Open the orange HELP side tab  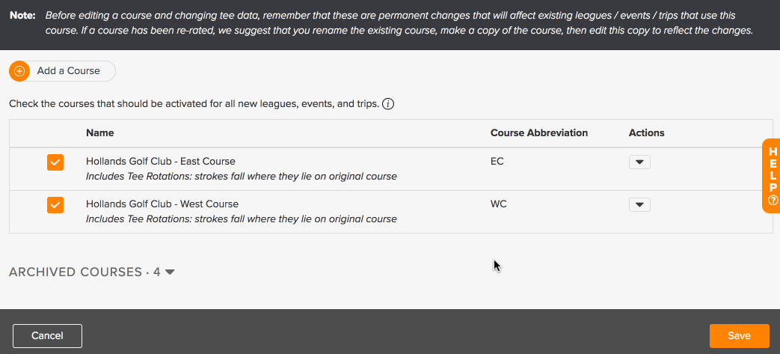click(772, 176)
